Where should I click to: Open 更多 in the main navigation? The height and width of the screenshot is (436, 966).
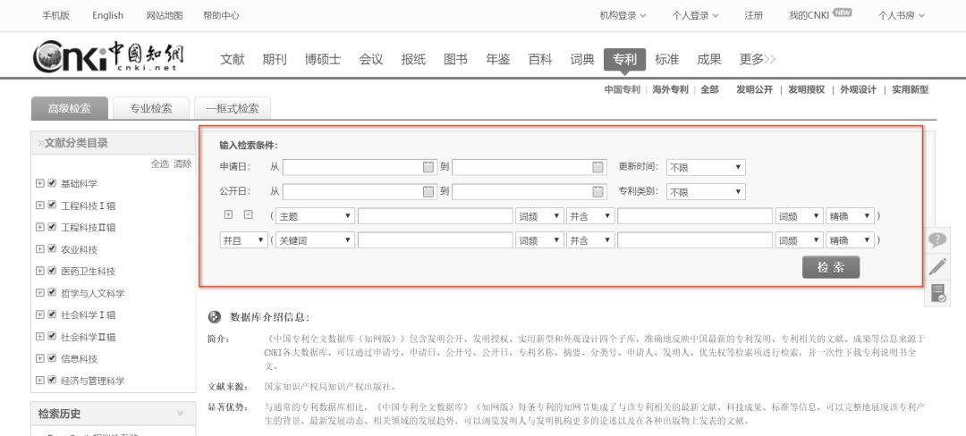point(758,59)
